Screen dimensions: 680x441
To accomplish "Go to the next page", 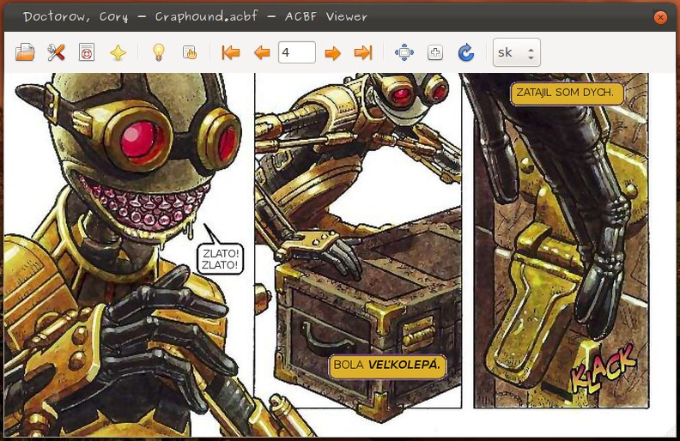I will pyautogui.click(x=332, y=53).
